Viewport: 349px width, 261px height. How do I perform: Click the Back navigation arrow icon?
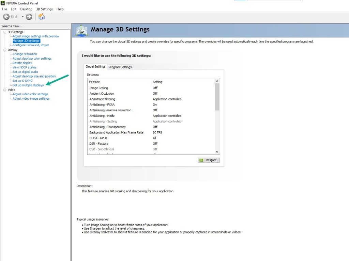[x=6, y=17]
